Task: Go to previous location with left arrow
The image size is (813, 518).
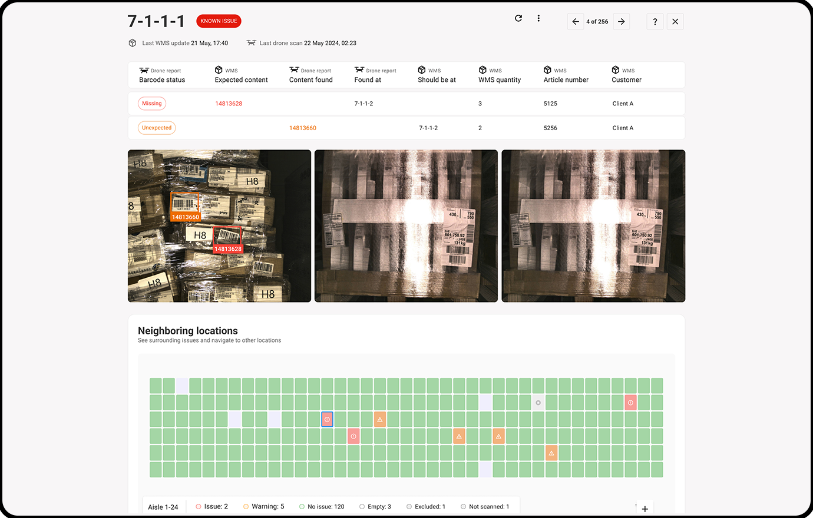Action: 576,22
